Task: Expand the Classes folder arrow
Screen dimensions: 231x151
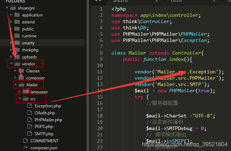Action: tap(15, 71)
